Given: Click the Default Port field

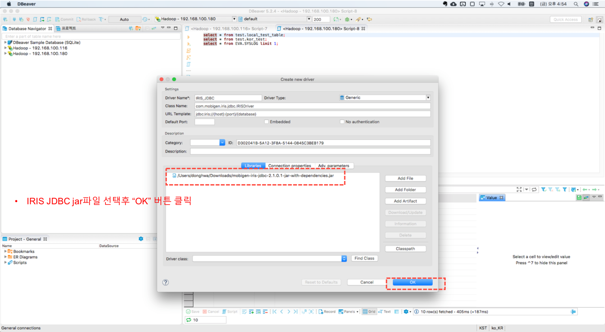Looking at the screenshot, I should 204,122.
